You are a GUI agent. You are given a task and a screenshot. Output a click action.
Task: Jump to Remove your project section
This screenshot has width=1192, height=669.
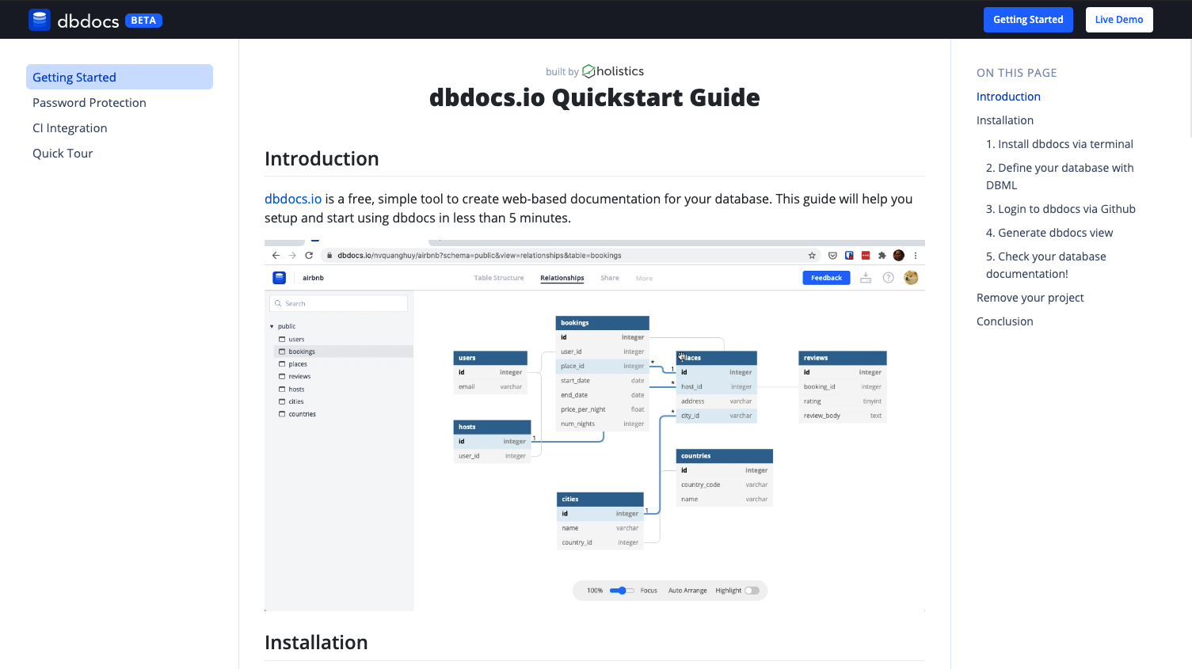point(1030,298)
